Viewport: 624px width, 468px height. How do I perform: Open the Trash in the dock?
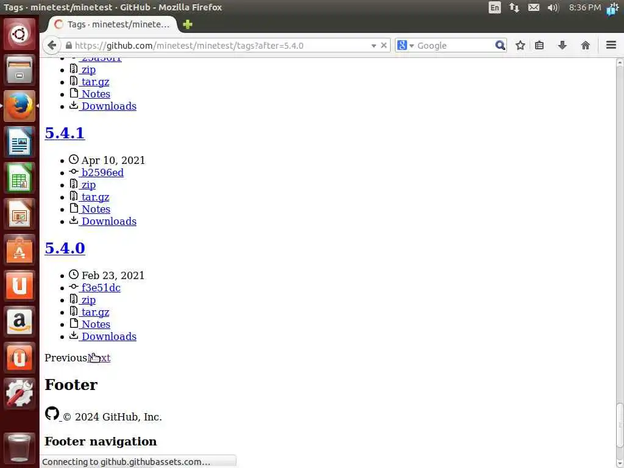coord(19,448)
